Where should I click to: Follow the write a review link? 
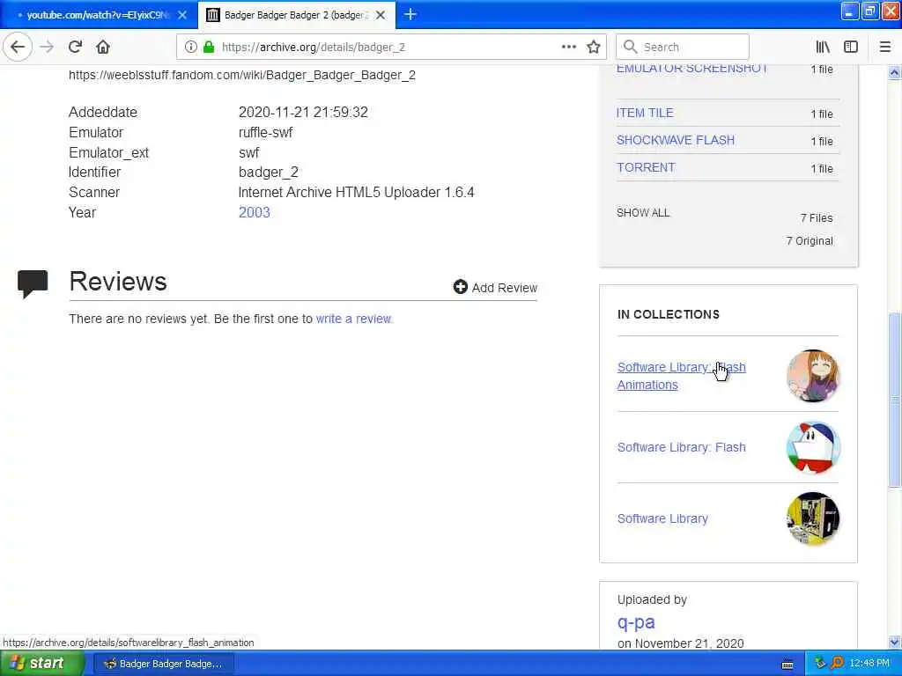pyautogui.click(x=354, y=319)
